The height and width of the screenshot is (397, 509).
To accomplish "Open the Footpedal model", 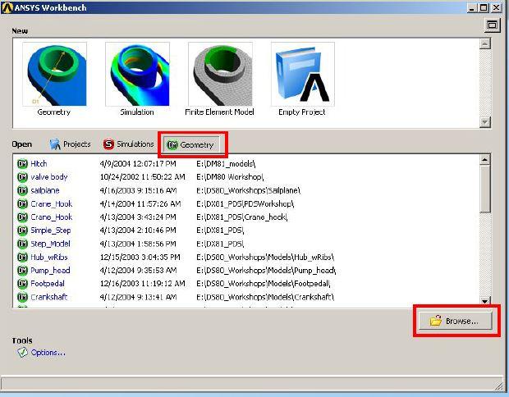I will (48, 284).
